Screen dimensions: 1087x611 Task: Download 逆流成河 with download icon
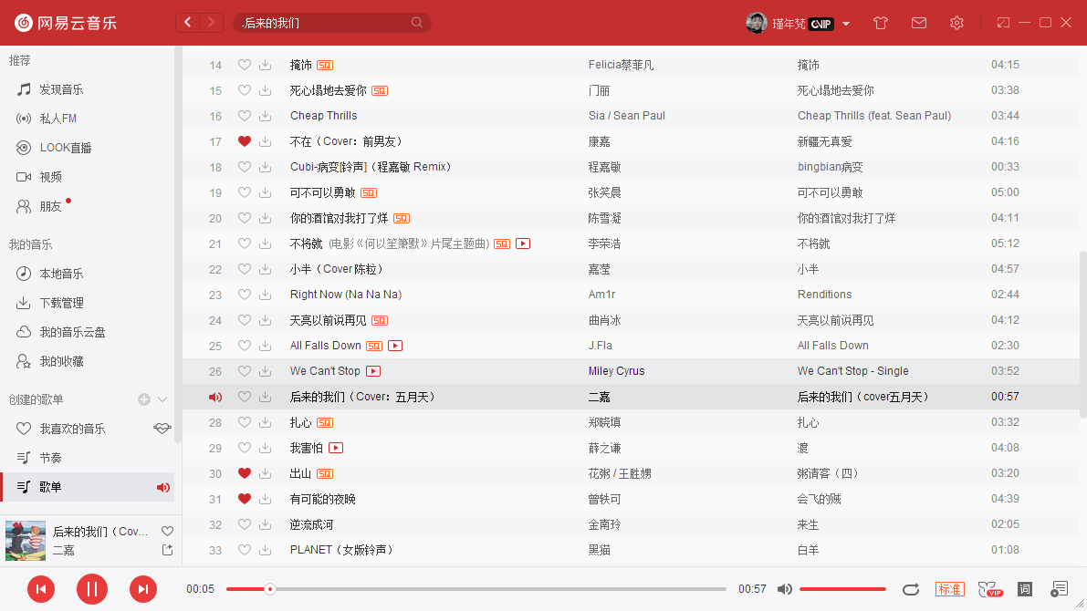tap(265, 524)
